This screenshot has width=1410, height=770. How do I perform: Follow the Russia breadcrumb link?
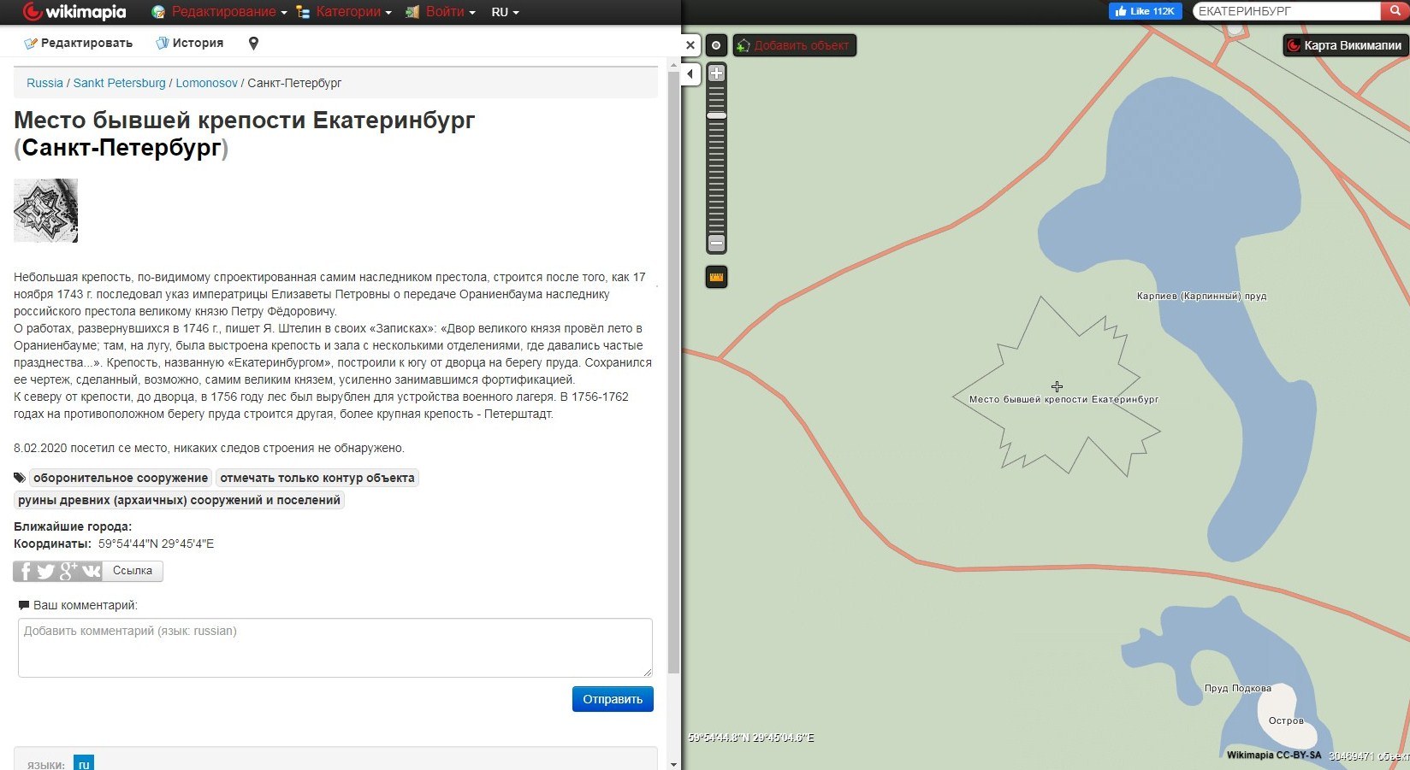[44, 83]
